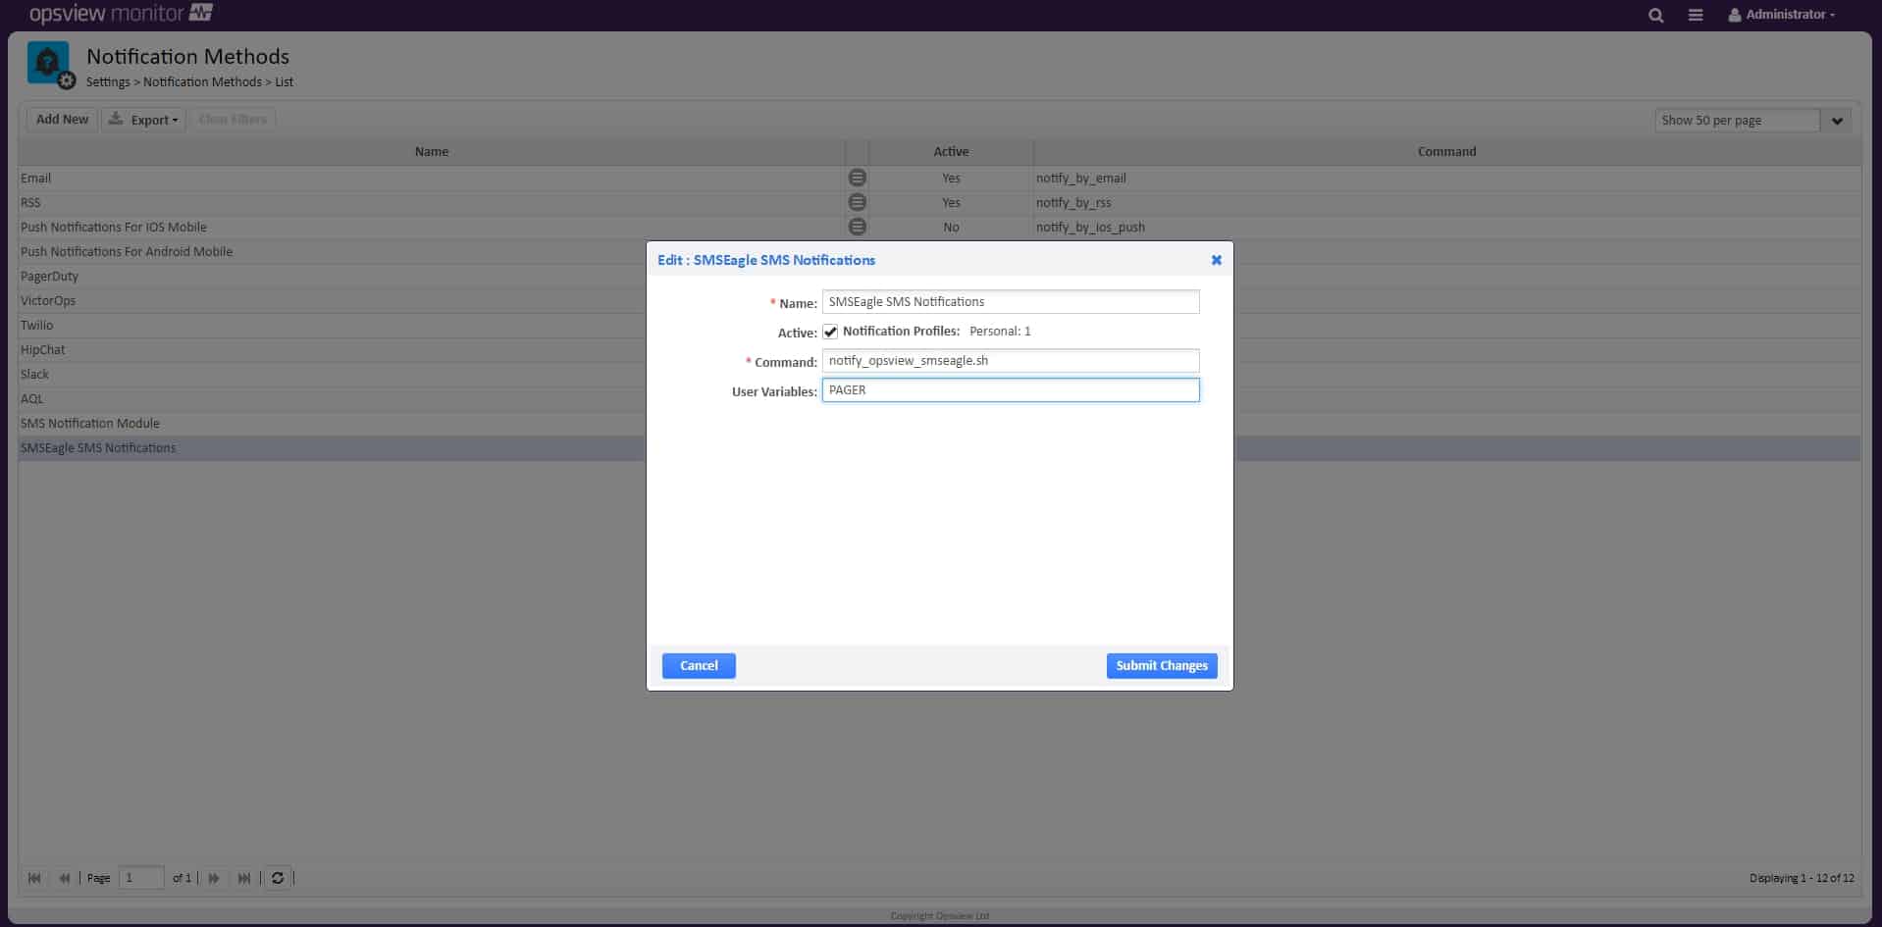Click Cancel in the dialog
This screenshot has width=1882, height=927.
click(699, 666)
